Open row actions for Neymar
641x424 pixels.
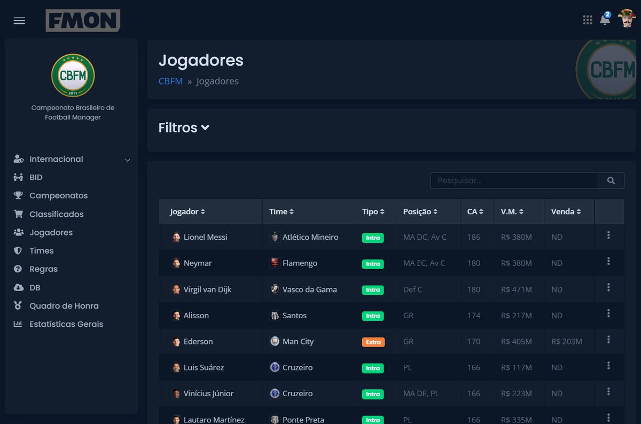[608, 261]
